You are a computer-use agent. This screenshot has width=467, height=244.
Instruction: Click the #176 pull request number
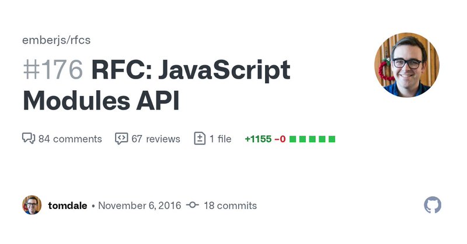(53, 70)
